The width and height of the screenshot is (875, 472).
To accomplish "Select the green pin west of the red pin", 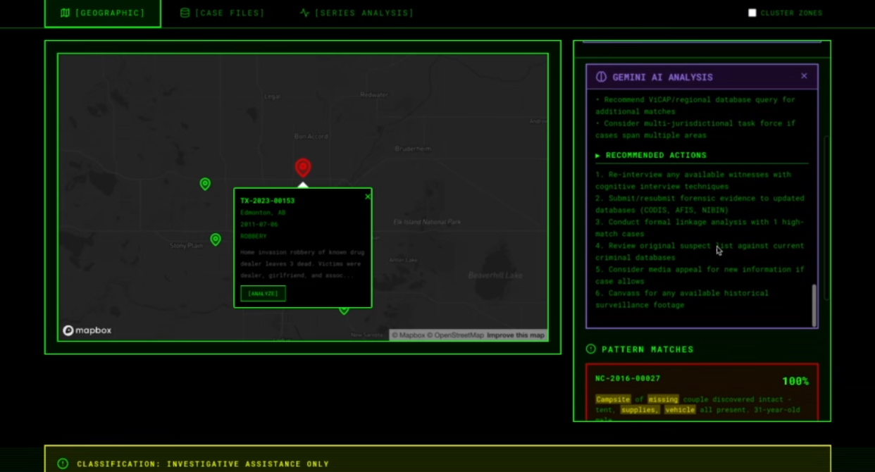I will point(205,184).
